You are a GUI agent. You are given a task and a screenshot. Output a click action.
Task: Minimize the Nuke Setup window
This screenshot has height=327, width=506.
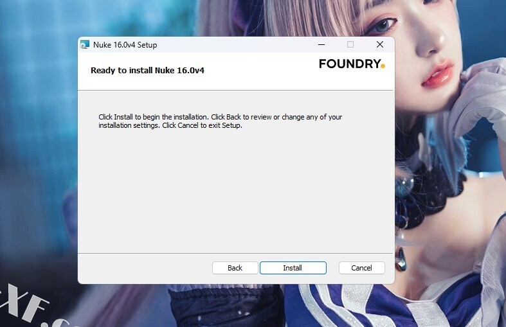321,44
